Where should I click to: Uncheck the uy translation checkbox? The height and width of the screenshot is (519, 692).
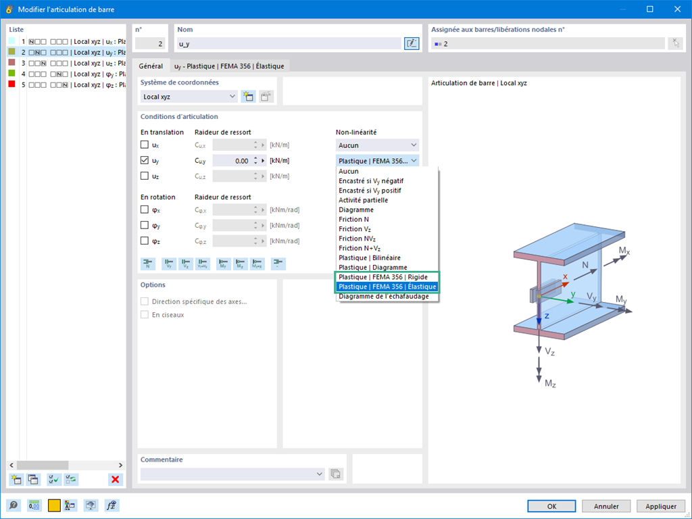(x=146, y=160)
